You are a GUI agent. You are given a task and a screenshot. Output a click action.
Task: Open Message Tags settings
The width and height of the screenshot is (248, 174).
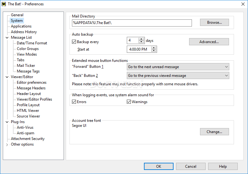28,71
